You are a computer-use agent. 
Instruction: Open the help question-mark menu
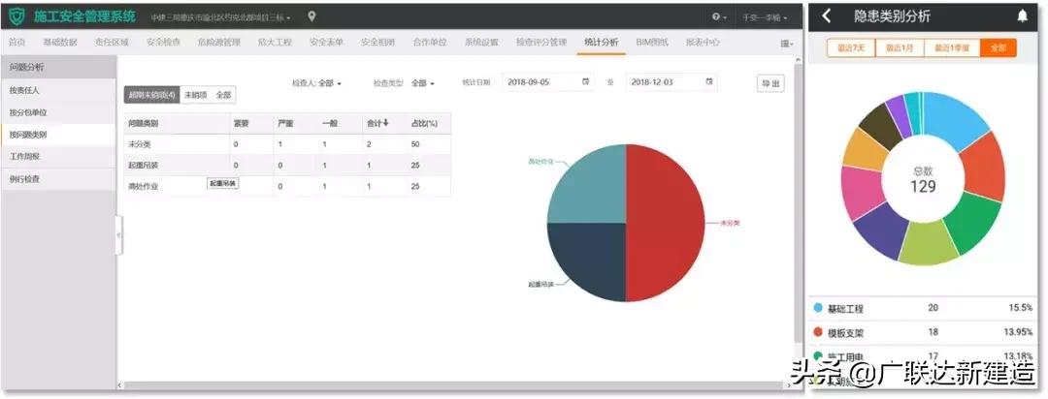click(x=719, y=16)
